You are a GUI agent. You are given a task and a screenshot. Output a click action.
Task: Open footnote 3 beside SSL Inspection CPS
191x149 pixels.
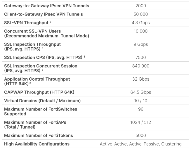click(84, 57)
